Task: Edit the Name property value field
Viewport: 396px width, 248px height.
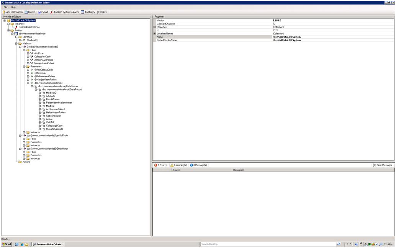Action: (x=333, y=37)
